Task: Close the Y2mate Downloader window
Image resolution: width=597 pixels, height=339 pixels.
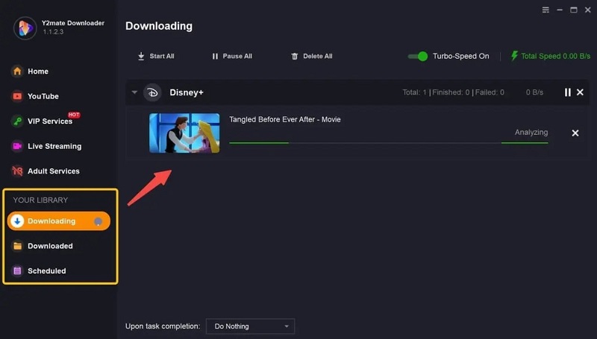Action: click(587, 10)
